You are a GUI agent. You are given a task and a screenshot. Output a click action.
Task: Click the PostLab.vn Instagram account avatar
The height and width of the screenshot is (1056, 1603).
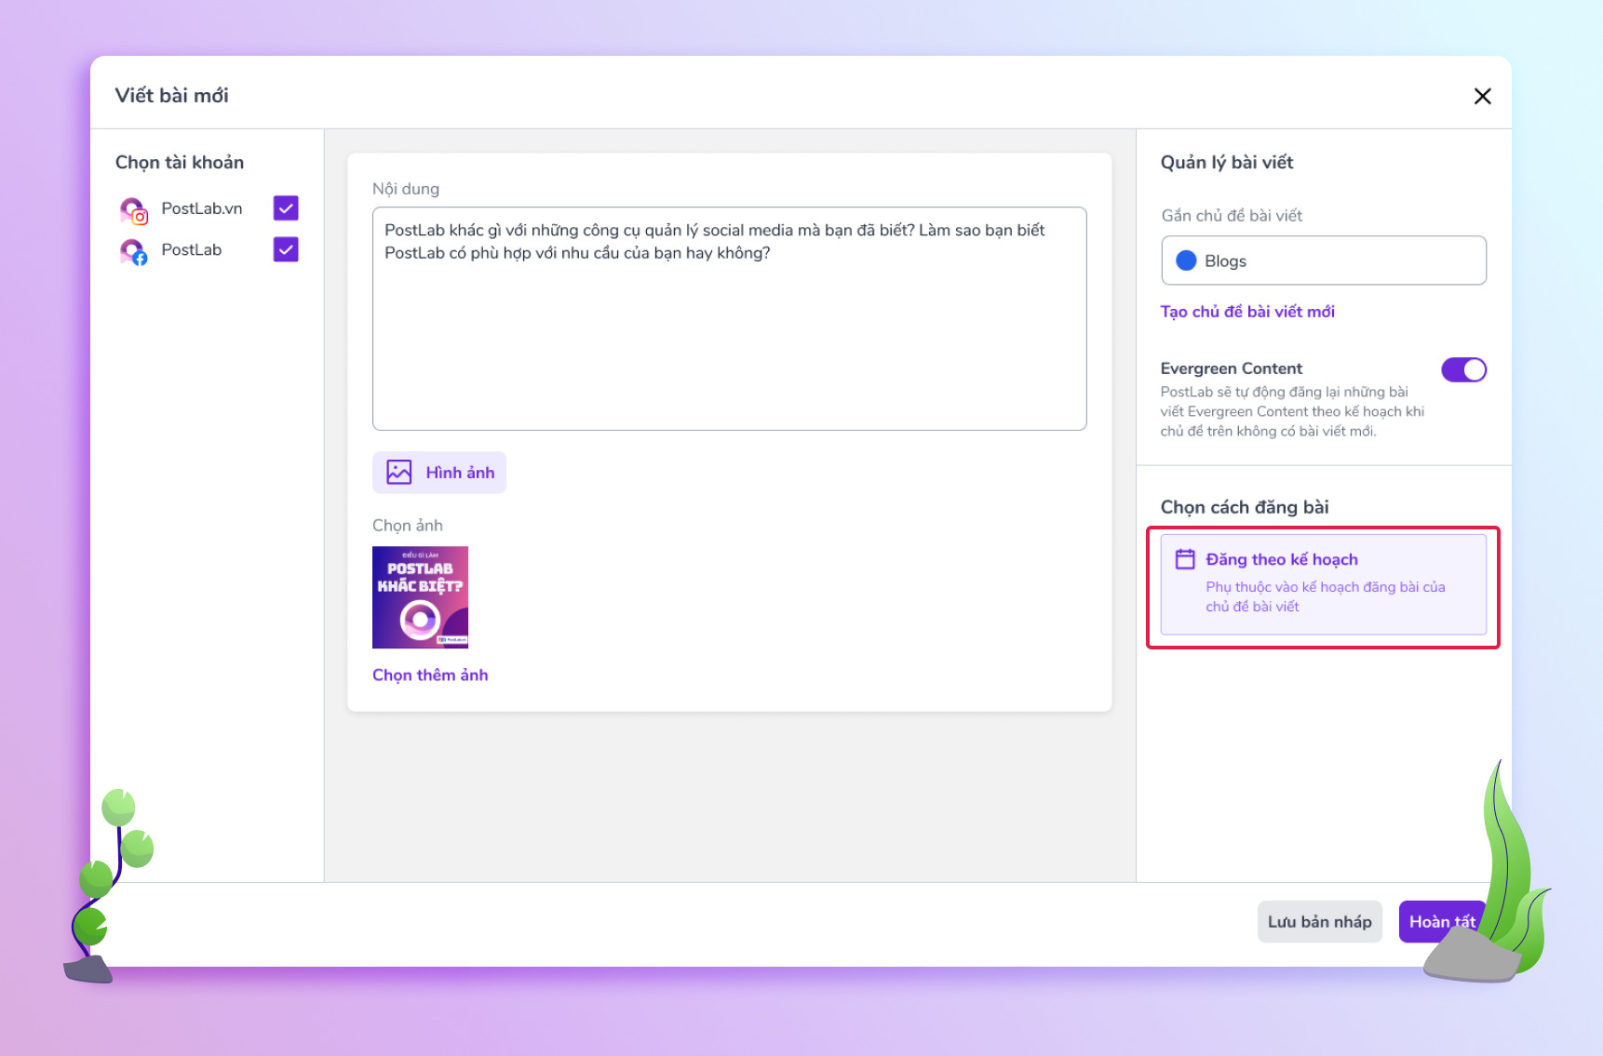click(x=133, y=210)
